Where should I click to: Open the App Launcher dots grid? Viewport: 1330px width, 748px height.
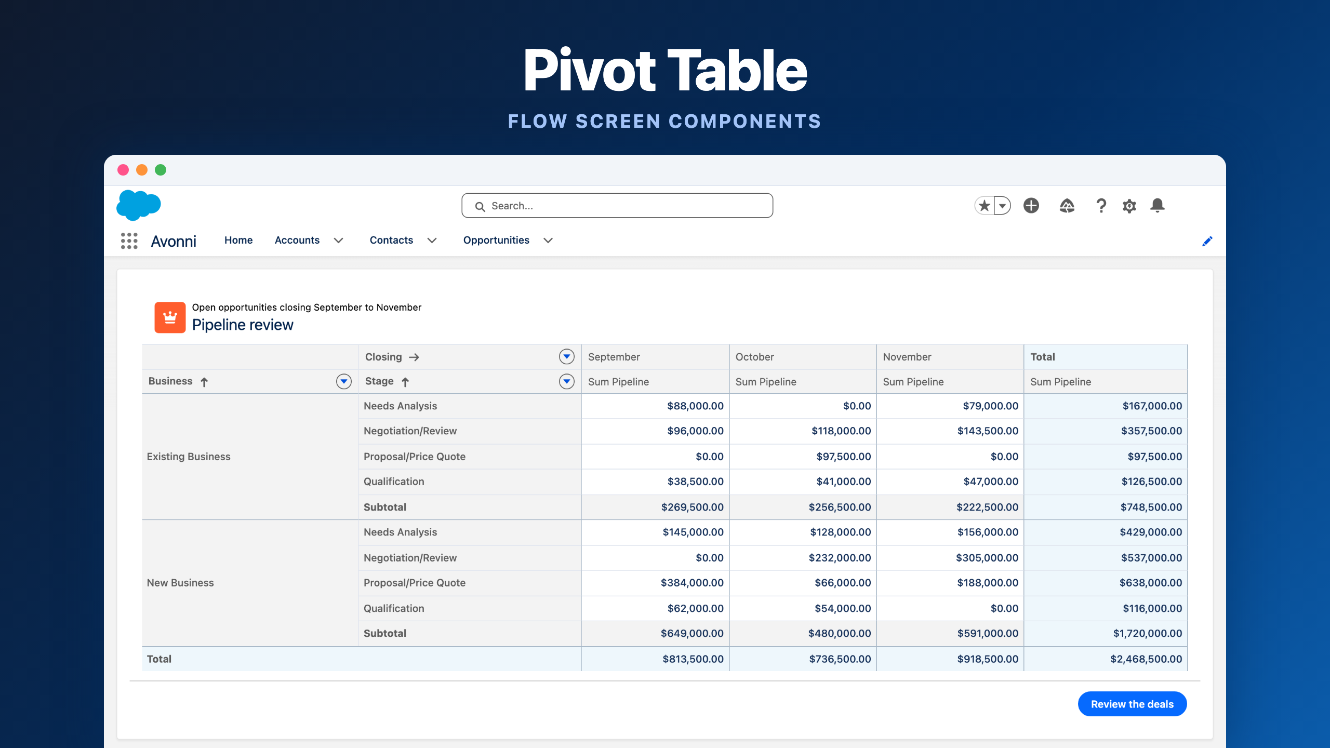point(129,241)
